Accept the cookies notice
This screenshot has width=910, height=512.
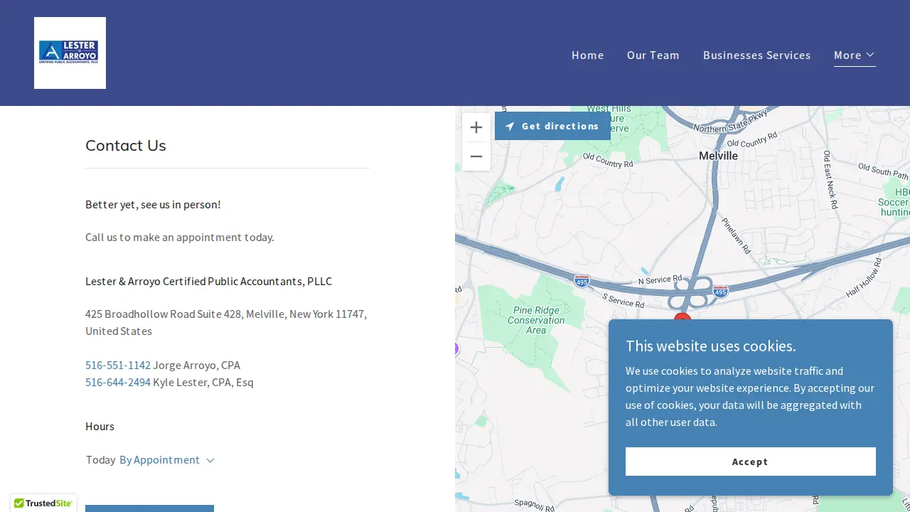pos(751,462)
